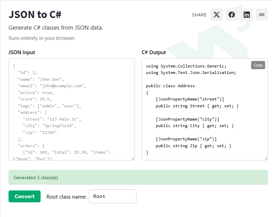Click 'using System.Collections.Generic;' line
Image resolution: width=272 pixels, height=217 pixels.
click(x=186, y=66)
